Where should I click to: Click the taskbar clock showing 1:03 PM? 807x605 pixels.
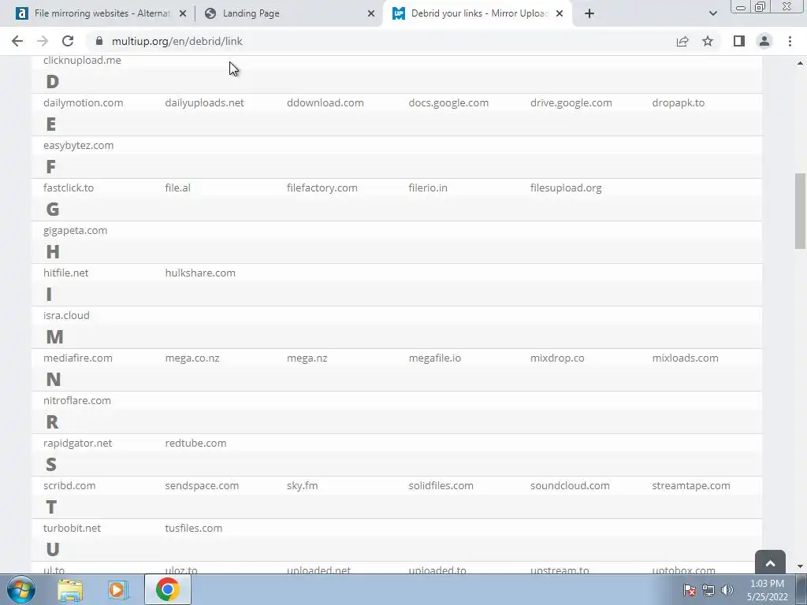[x=767, y=590]
